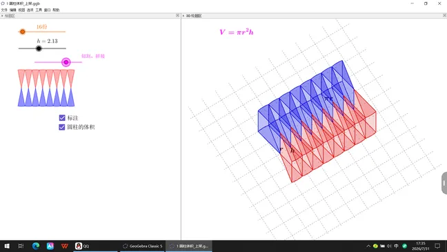Open the Microsoft Edge taskbar icon
This screenshot has width=447, height=252.
click(36, 246)
